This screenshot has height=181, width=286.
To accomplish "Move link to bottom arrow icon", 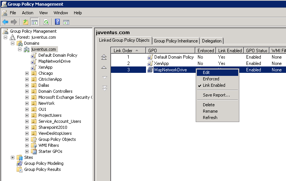I will (x=105, y=88).
